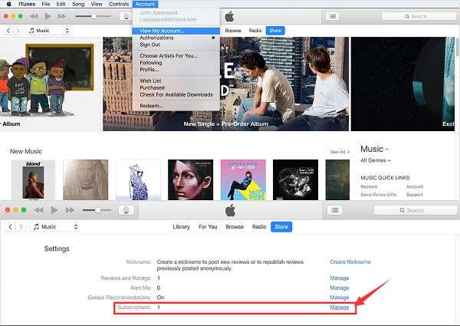Click See All for New Music
Viewport: 460px width, 326px height.
(340, 152)
